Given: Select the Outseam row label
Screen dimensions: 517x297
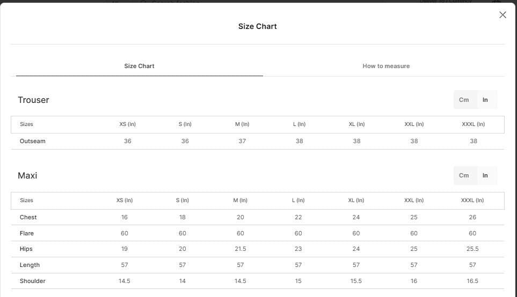Looking at the screenshot, I should tap(33, 141).
